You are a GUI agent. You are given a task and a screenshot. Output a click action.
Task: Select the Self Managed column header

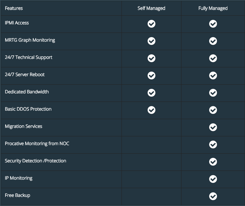pos(151,8)
